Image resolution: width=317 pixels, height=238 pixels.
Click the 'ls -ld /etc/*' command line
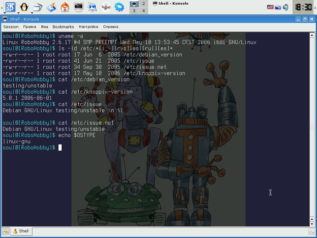(x=116, y=49)
